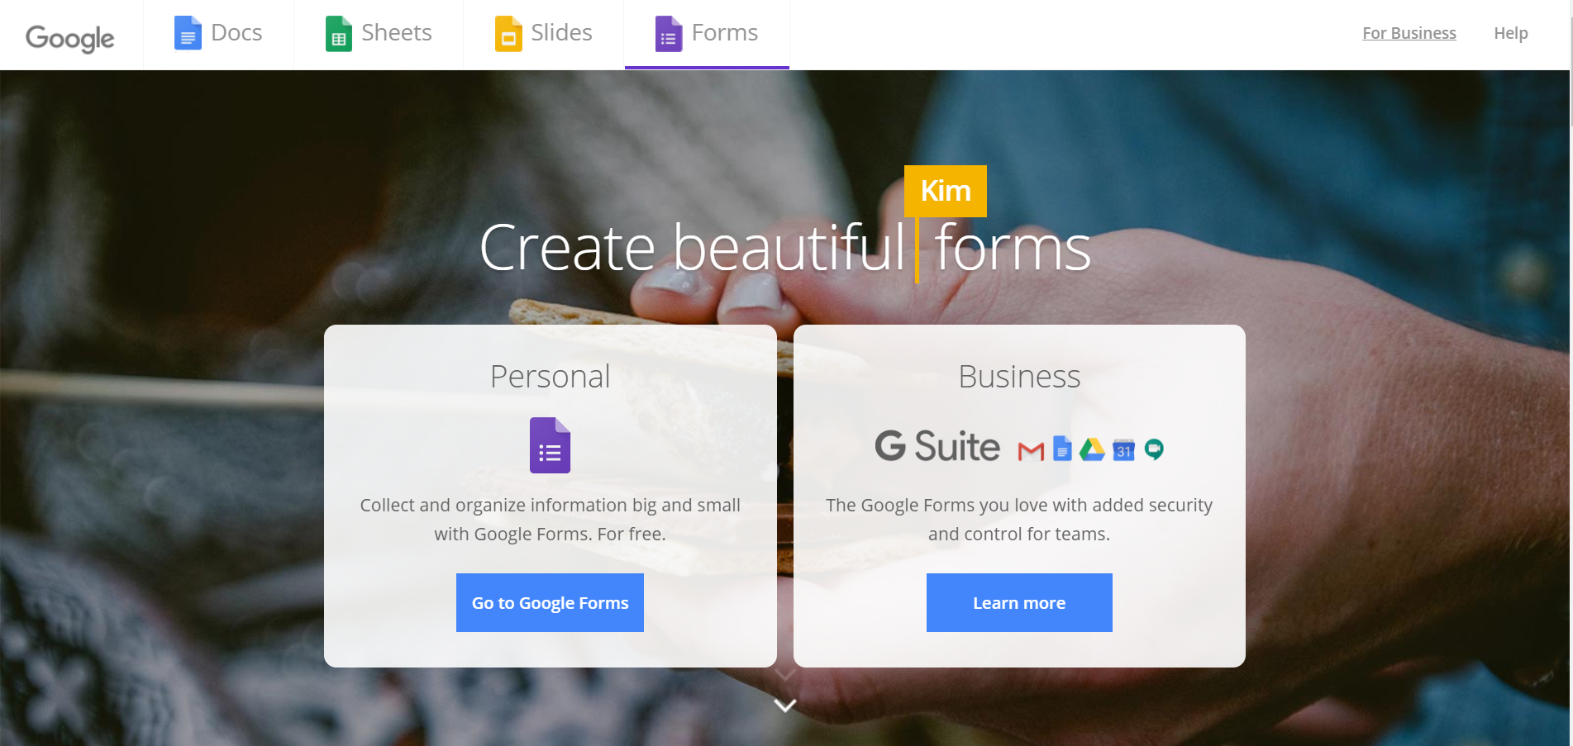1573x746 pixels.
Task: Click the Gmail icon in Business card
Action: pos(1031,451)
